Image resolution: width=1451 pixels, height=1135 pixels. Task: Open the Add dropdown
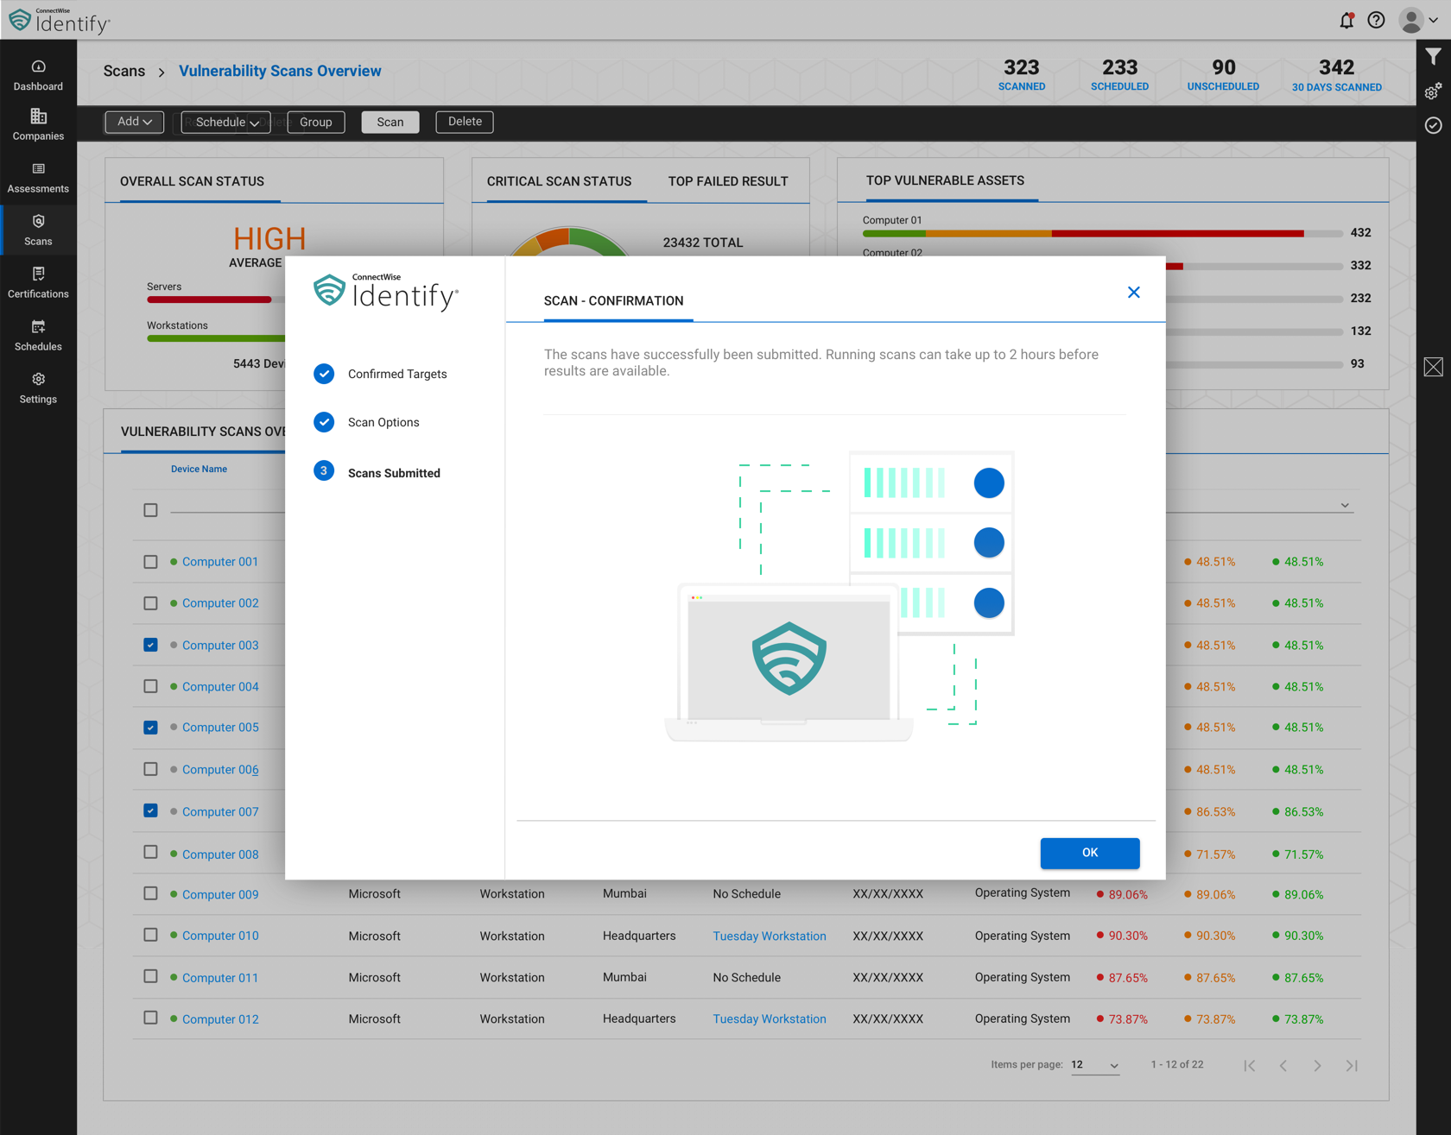pos(134,122)
